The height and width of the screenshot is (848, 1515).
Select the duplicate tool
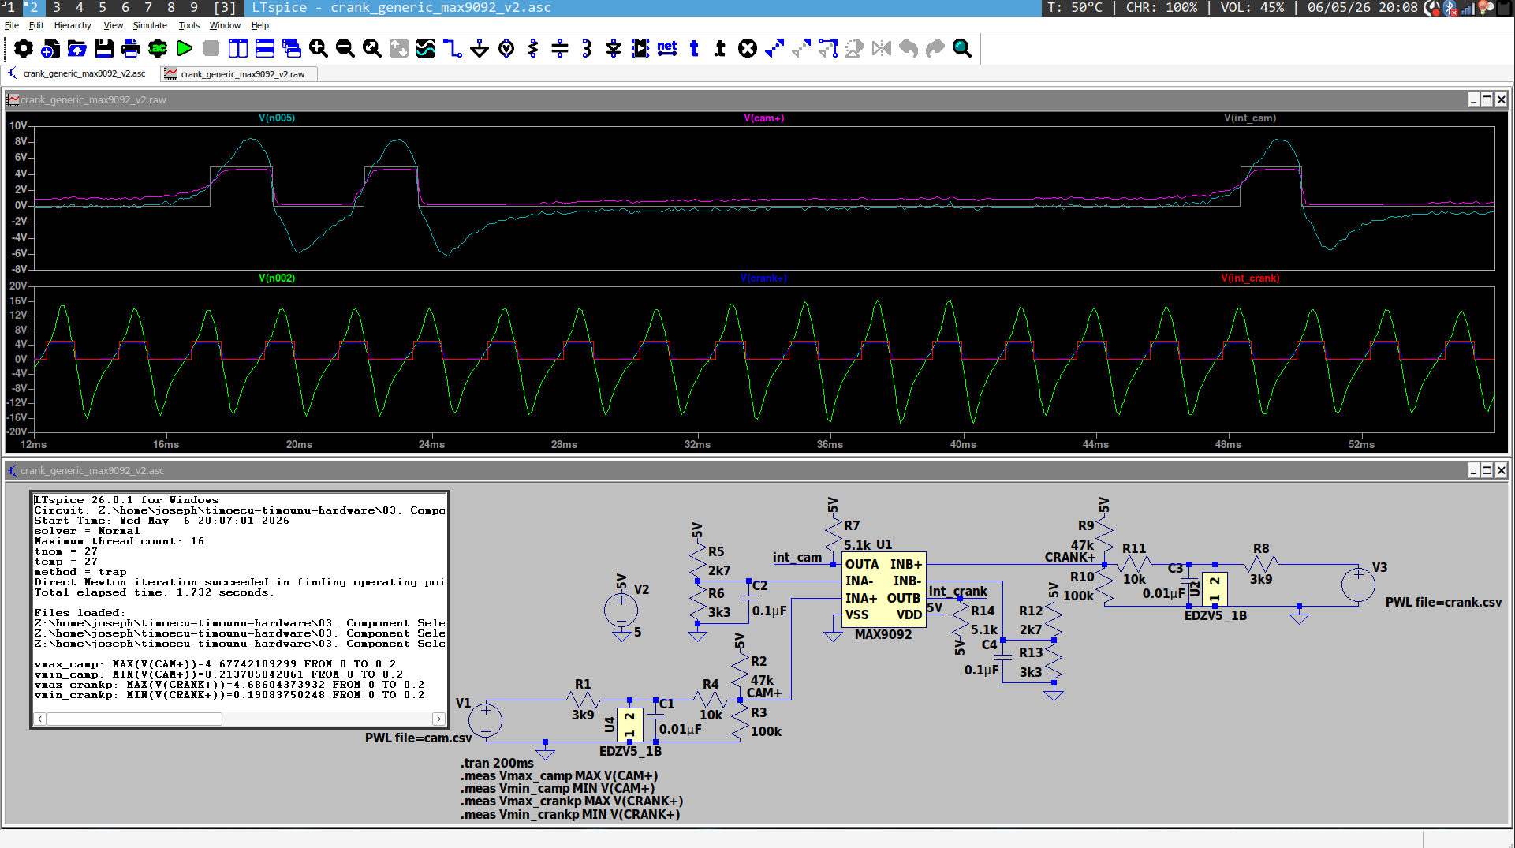click(774, 49)
